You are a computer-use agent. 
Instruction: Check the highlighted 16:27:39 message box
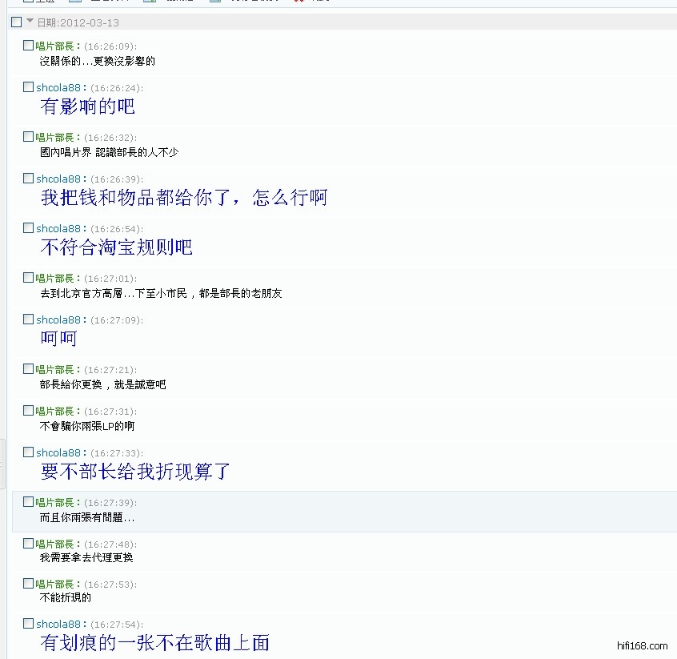click(x=29, y=502)
